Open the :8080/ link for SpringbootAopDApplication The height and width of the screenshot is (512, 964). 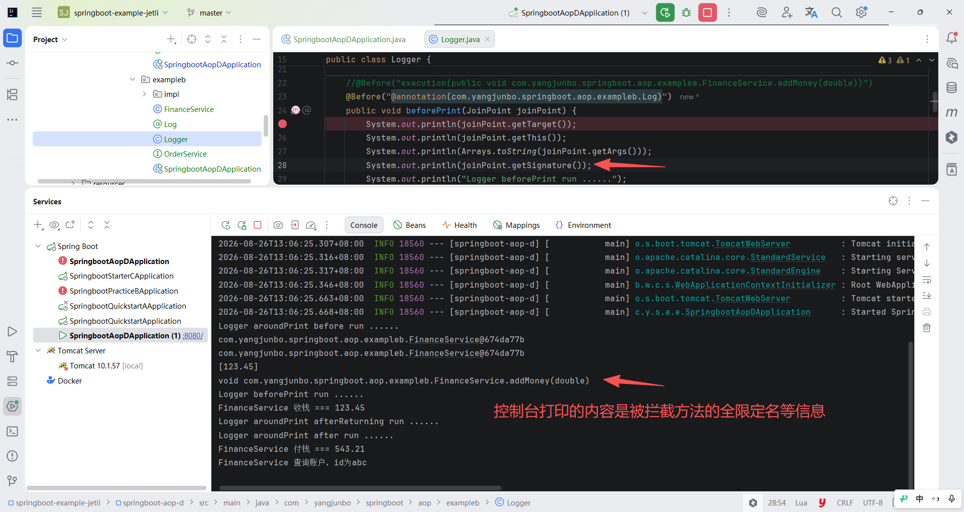pos(193,335)
